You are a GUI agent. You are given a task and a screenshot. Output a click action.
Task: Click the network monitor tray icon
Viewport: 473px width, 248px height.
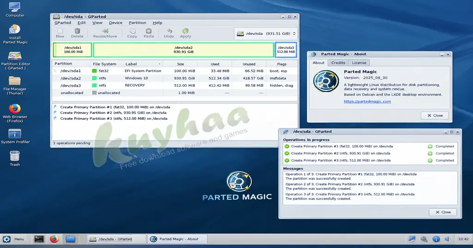click(412, 239)
